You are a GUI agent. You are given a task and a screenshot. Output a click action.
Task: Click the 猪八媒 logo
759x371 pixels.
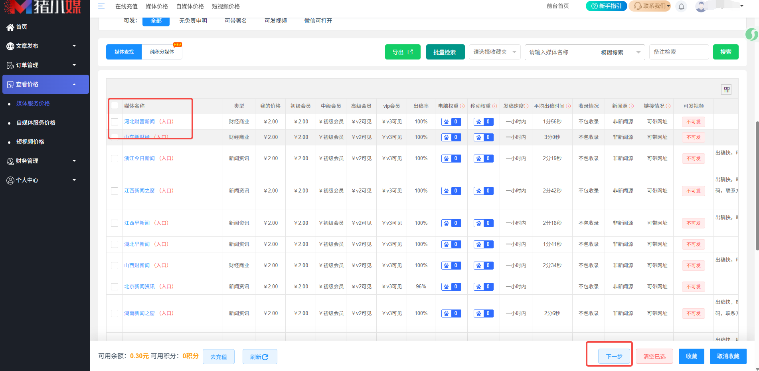point(42,6)
